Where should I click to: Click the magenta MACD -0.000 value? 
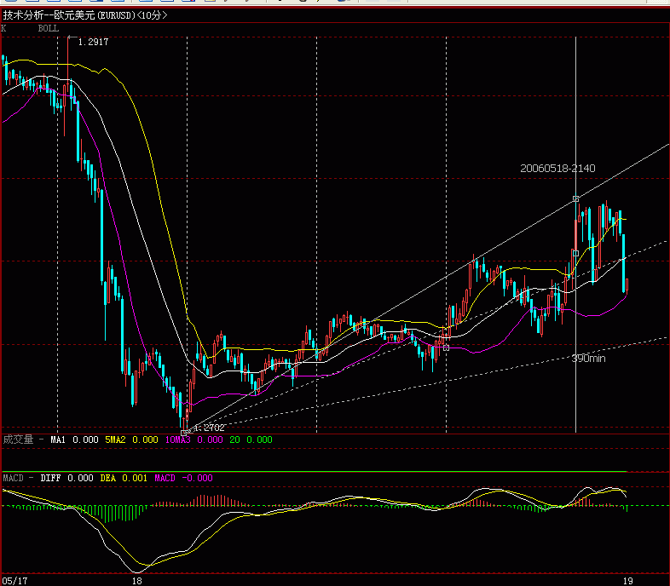click(x=183, y=478)
